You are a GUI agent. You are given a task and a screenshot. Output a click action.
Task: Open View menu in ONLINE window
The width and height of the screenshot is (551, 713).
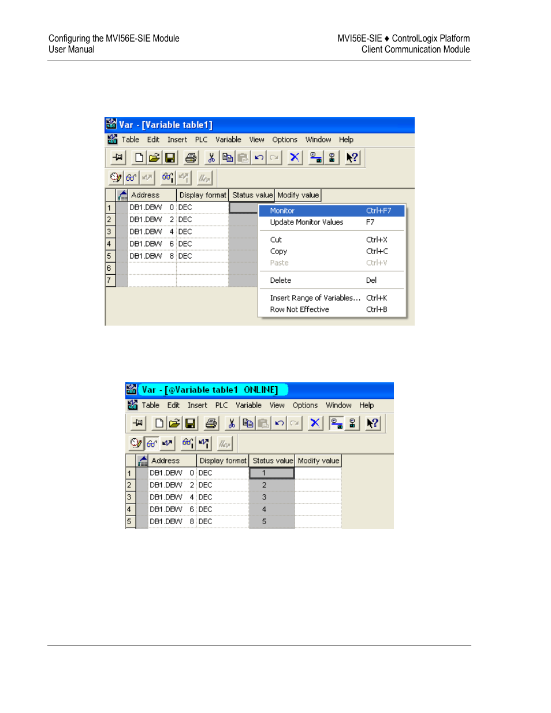pos(277,405)
